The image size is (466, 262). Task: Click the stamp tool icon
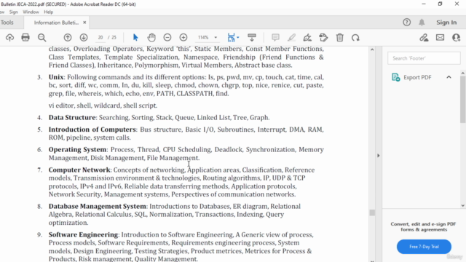323,37
